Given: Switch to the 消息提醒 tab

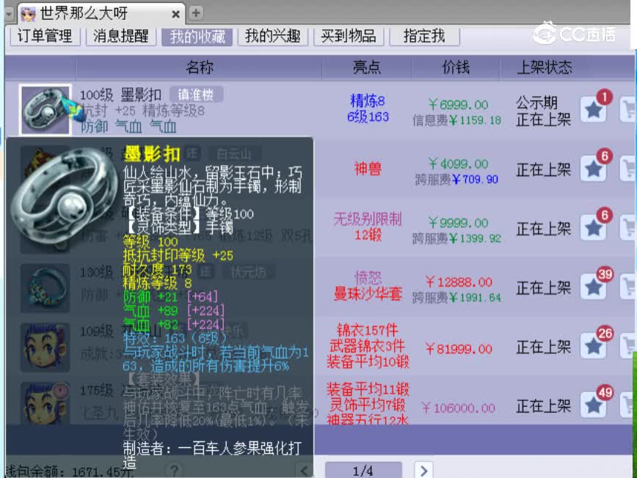Looking at the screenshot, I should pyautogui.click(x=120, y=37).
